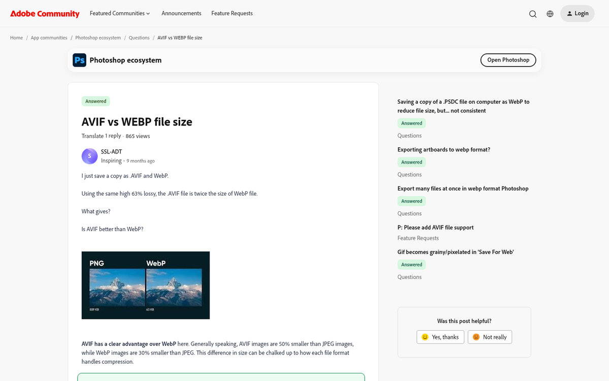This screenshot has height=381, width=609.
Task: Click the search magnifier icon
Action: pos(533,14)
